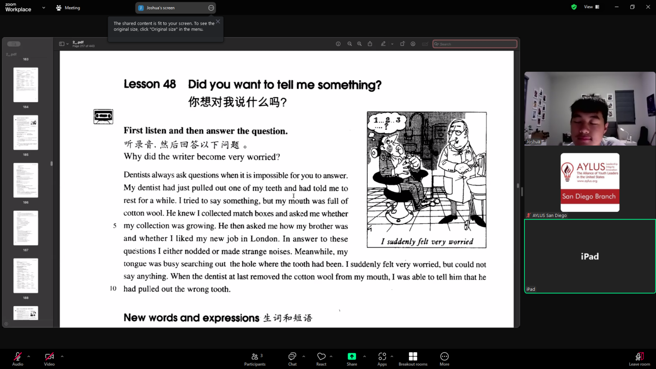The height and width of the screenshot is (369, 656).
Task: Select the highlight pen tool
Action: 383,44
